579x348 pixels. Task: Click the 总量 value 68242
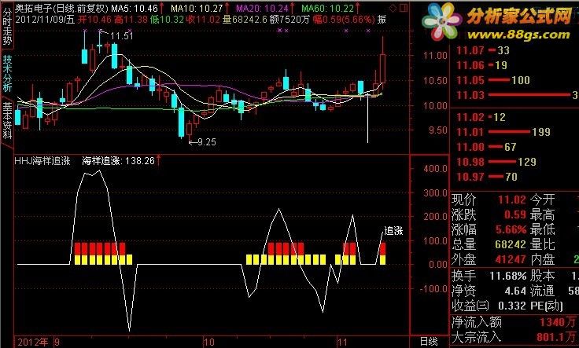tap(511, 244)
